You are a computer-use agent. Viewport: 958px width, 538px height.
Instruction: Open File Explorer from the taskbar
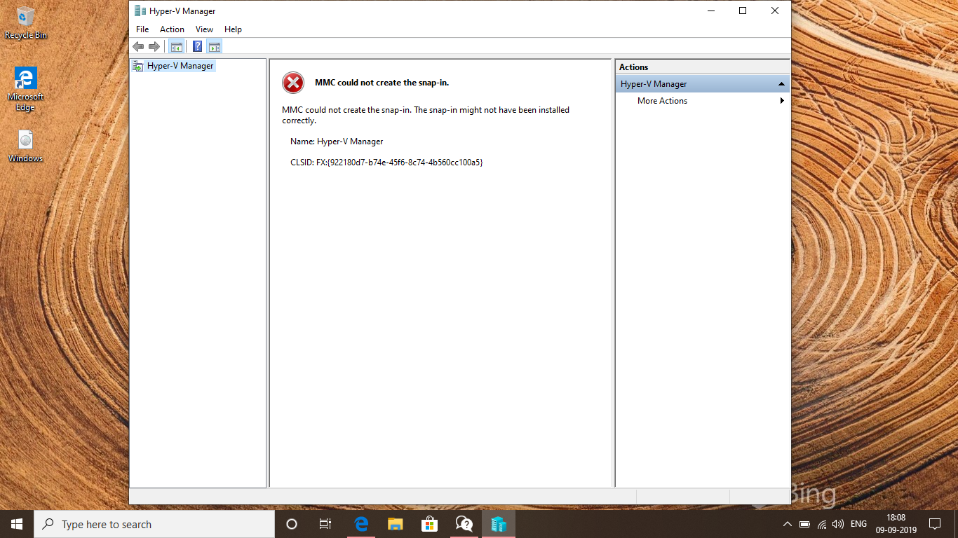point(396,524)
